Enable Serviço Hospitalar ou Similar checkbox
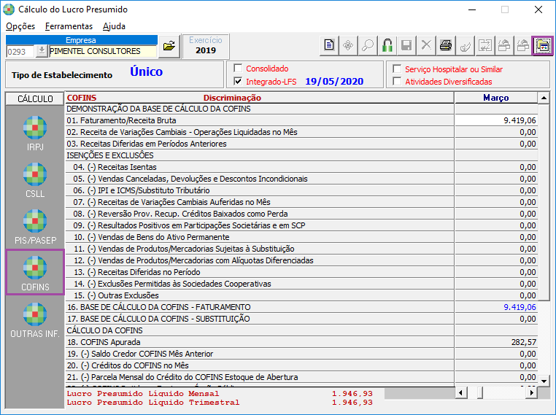The height and width of the screenshot is (415, 556). [x=397, y=69]
